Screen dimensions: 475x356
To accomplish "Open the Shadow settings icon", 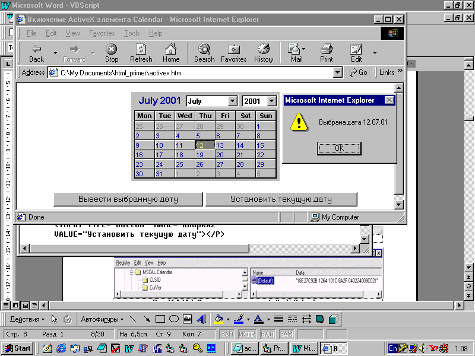I will coord(319,319).
